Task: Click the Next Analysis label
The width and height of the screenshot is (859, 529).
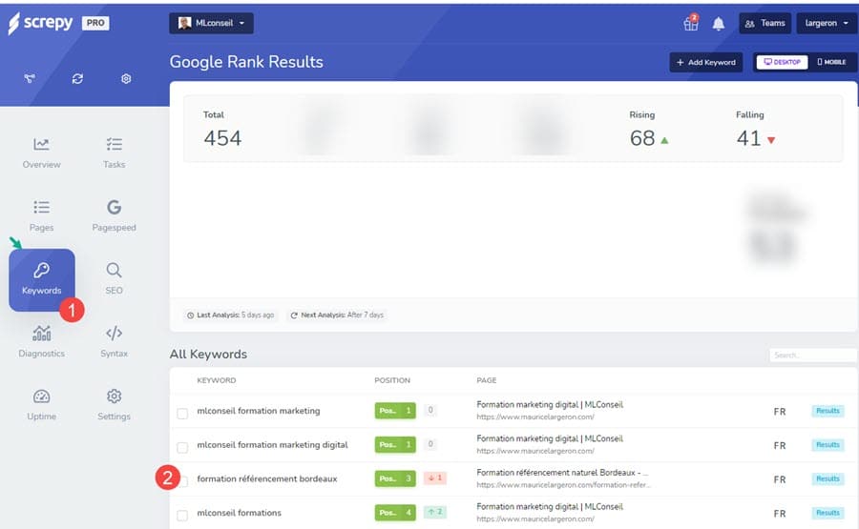Action: [337, 315]
